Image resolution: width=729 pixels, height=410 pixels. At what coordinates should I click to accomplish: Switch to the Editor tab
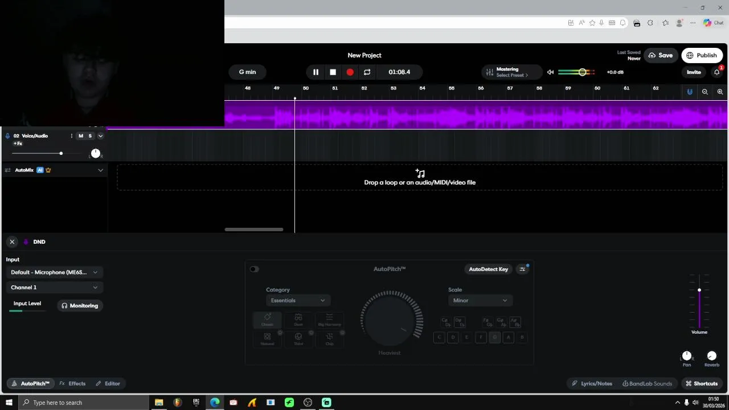[x=108, y=384]
